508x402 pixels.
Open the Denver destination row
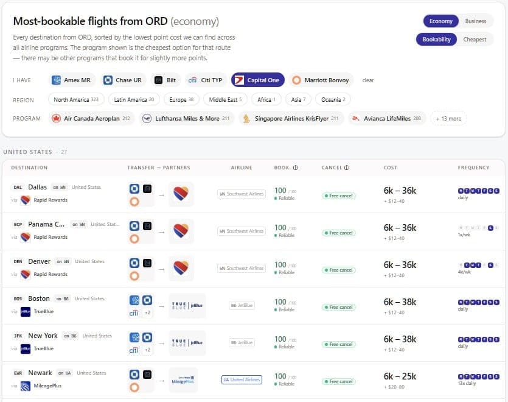pyautogui.click(x=253, y=269)
